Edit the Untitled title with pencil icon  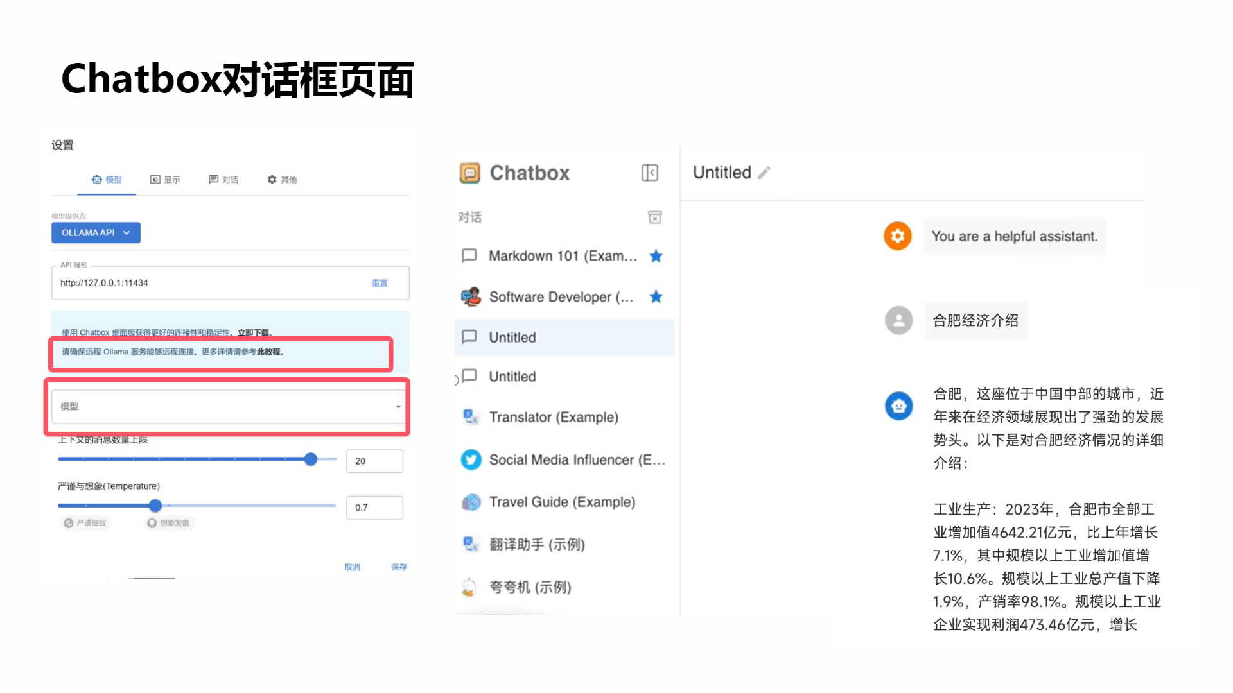(x=764, y=173)
